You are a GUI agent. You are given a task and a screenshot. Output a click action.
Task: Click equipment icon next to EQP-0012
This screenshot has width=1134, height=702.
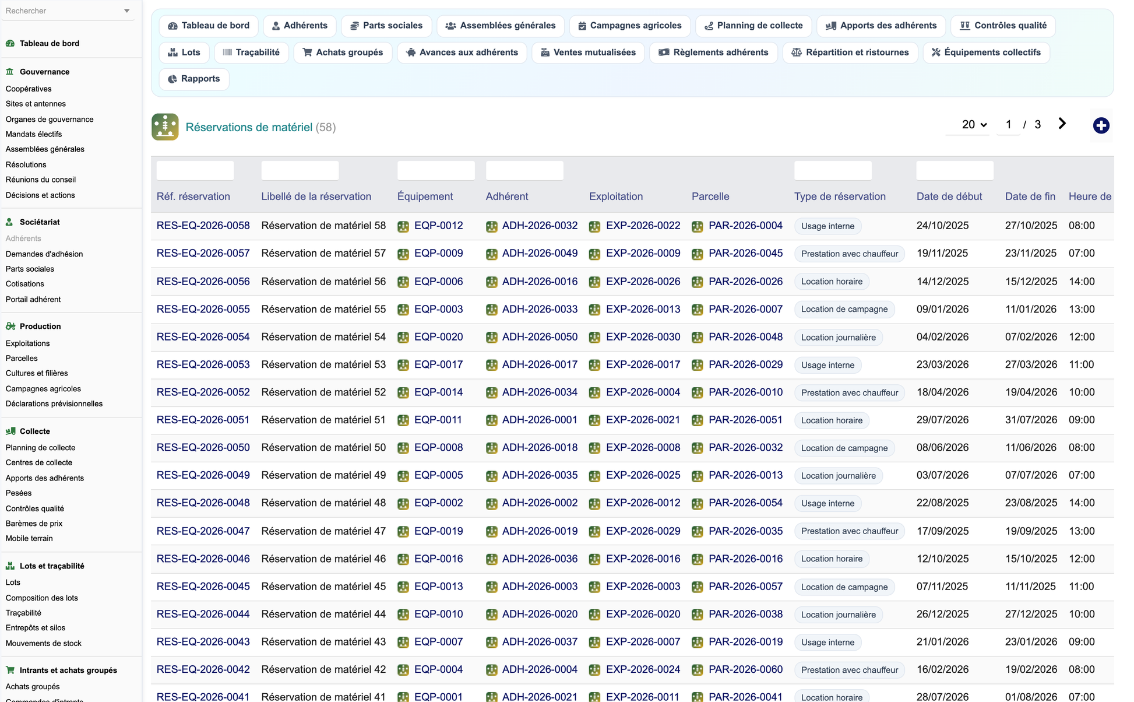(x=403, y=227)
